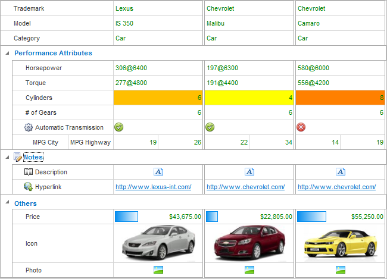Click the 191@4400 torque value
This screenshot has width=387, height=279.
(x=222, y=83)
